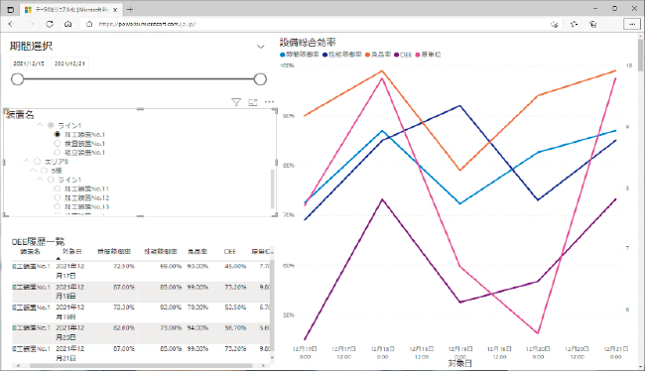Edit the start date 2021/12/15 field
Viewport: 645px width, 371px height.
tap(29, 63)
